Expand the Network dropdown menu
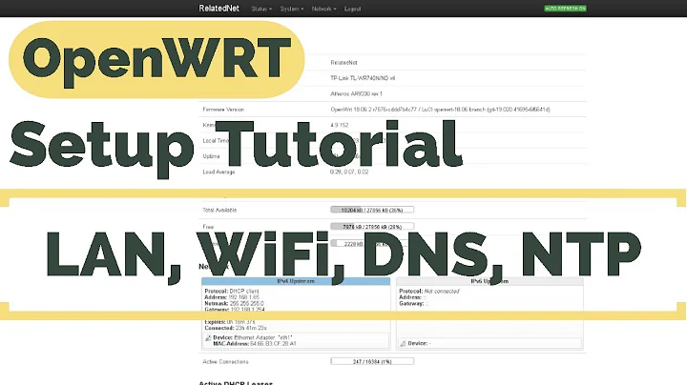 (323, 9)
